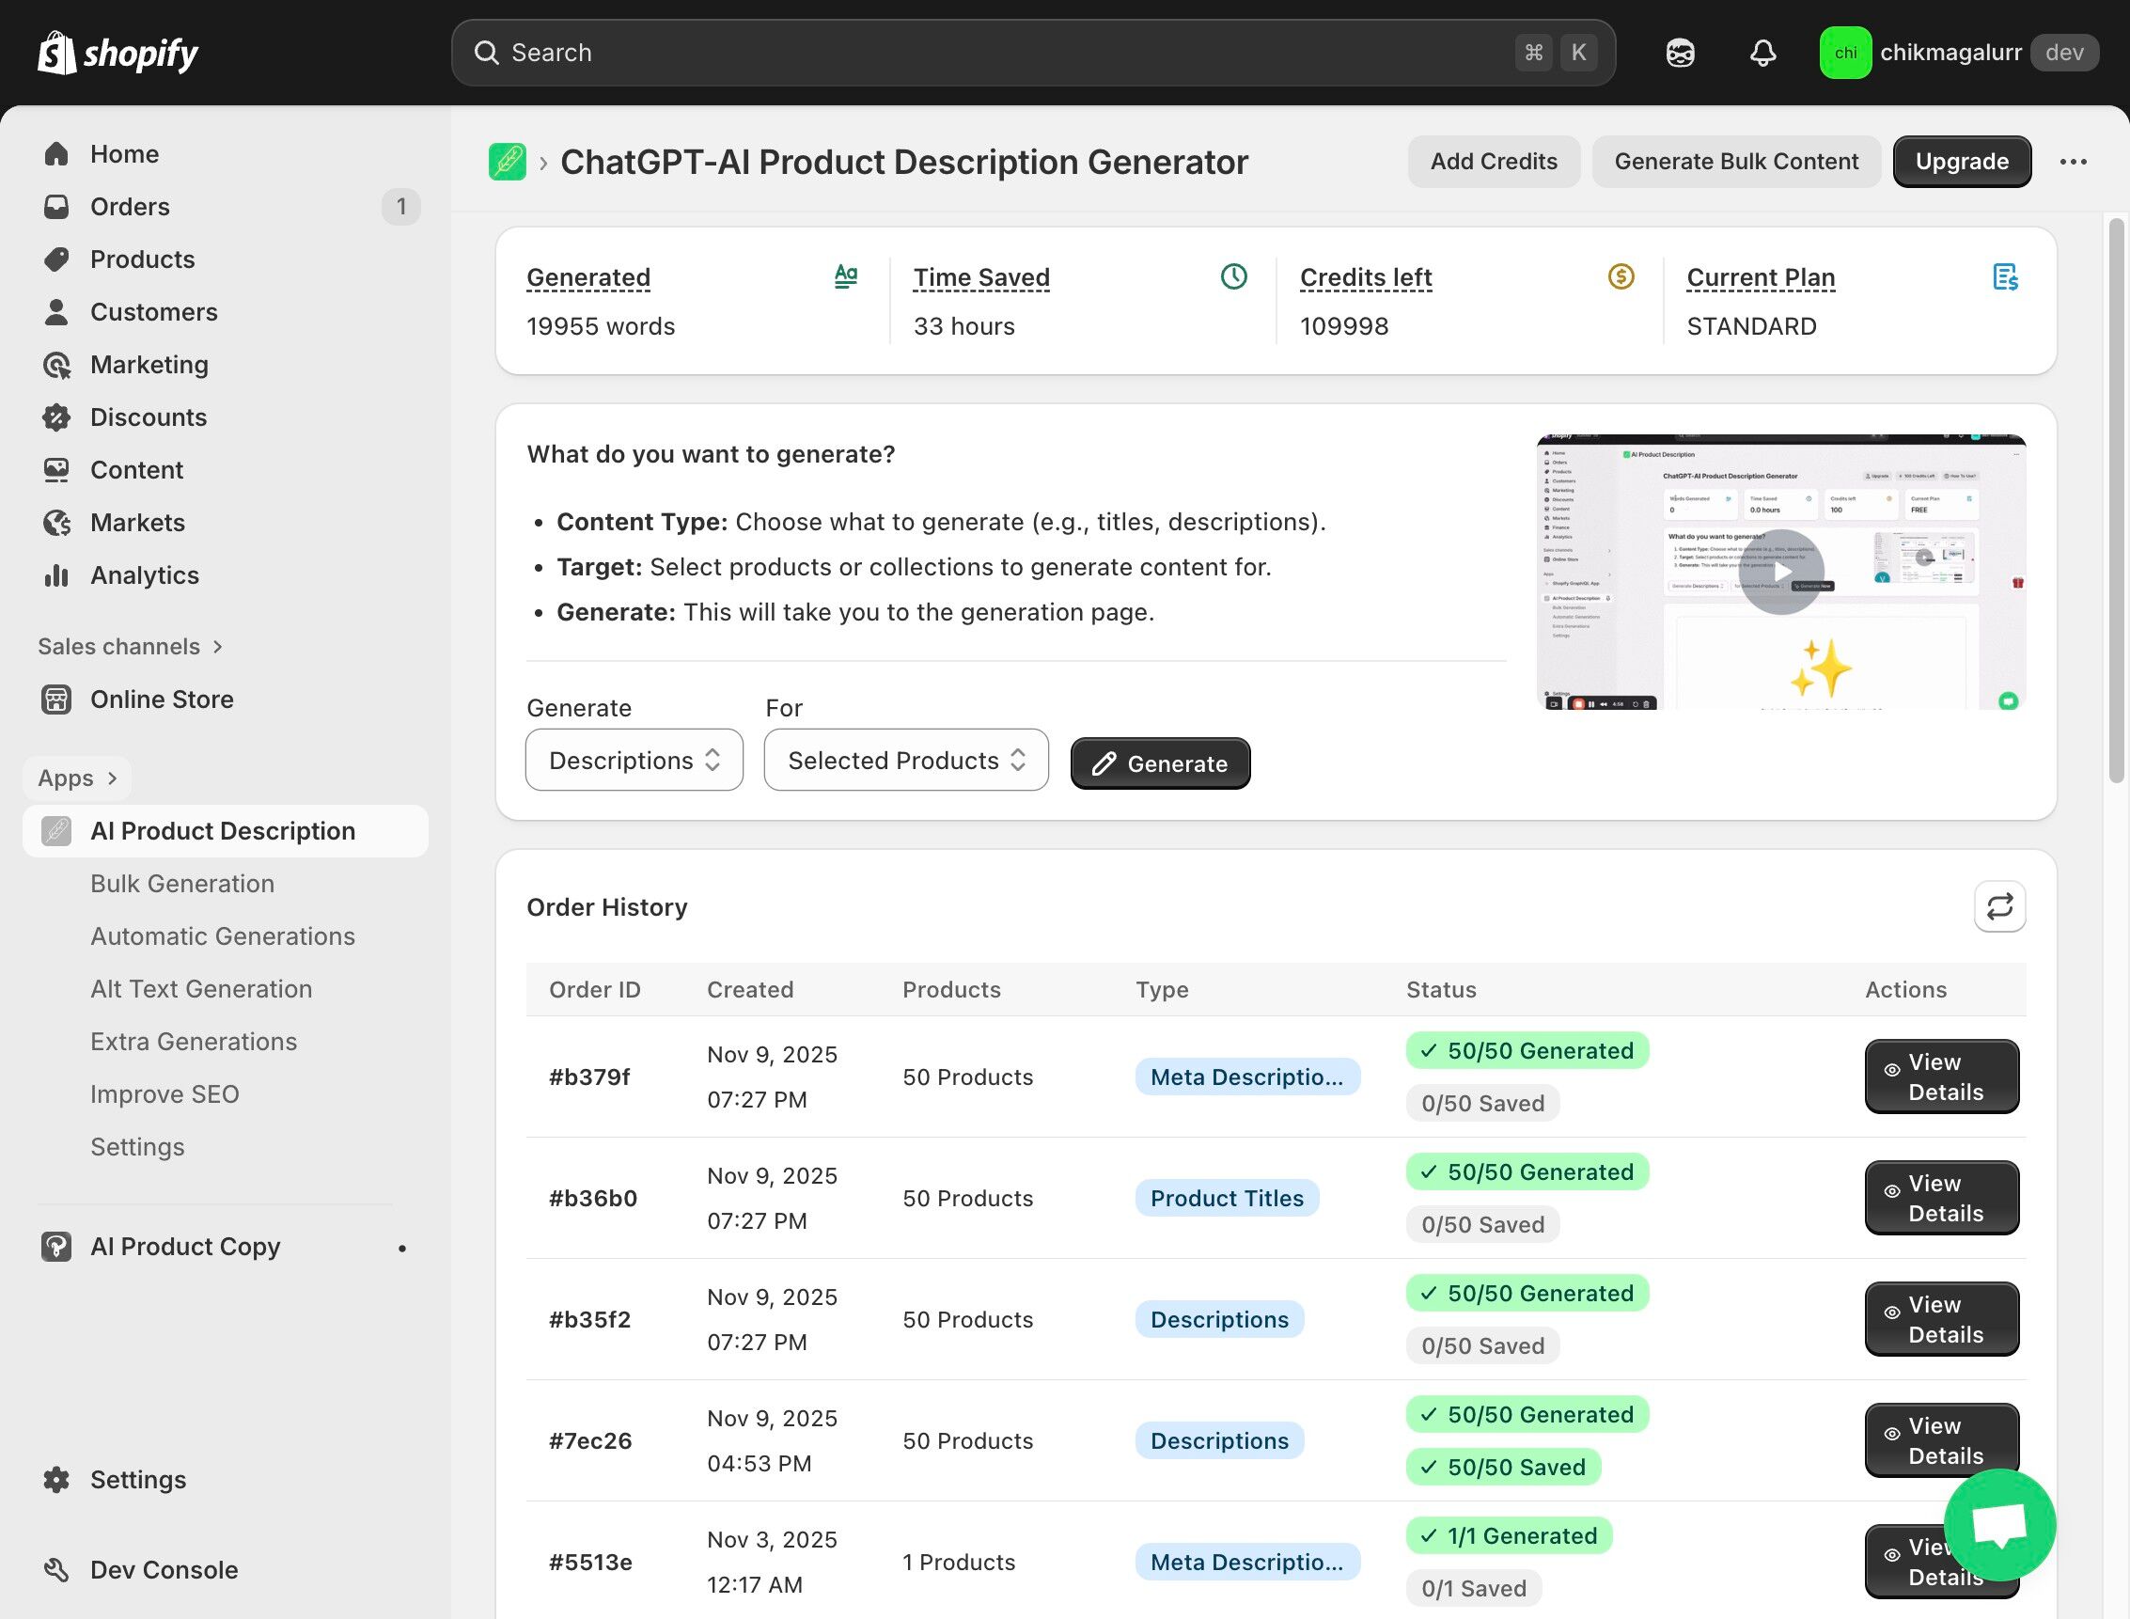The image size is (2130, 1619).
Task: Open Bulk Generation in sidebar
Action: (x=182, y=884)
